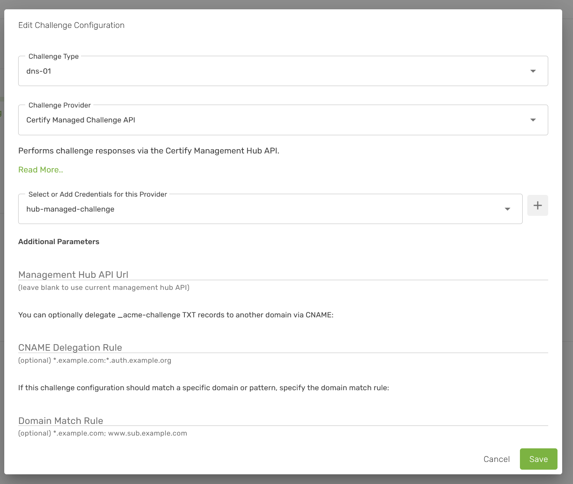Screen dimensions: 573x484
Task: Save the challenge configuration
Action: 538,459
